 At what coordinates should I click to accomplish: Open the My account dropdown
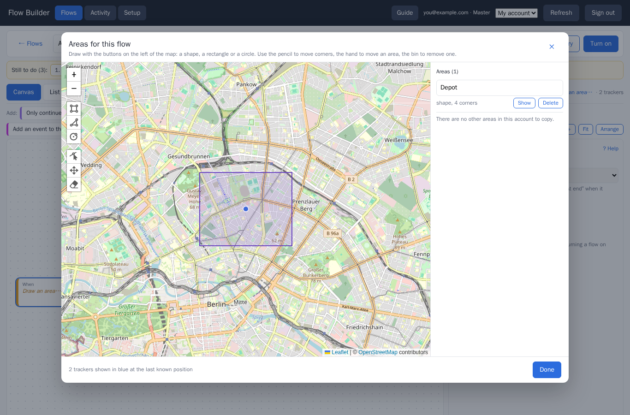pyautogui.click(x=517, y=13)
